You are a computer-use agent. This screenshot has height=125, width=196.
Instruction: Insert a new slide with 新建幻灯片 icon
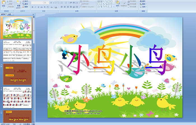pyautogui.click(x=19, y=3)
